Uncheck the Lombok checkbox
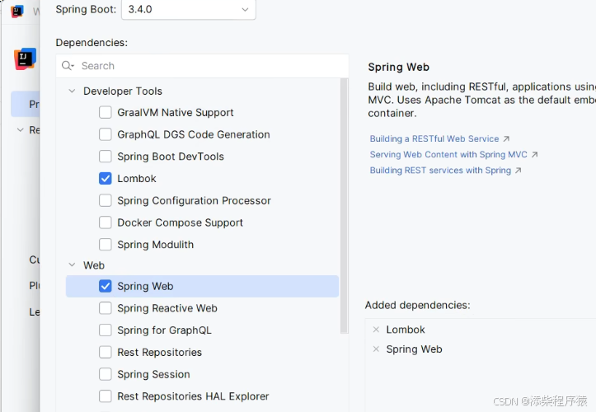Screen dimensions: 596x412 [106, 178]
